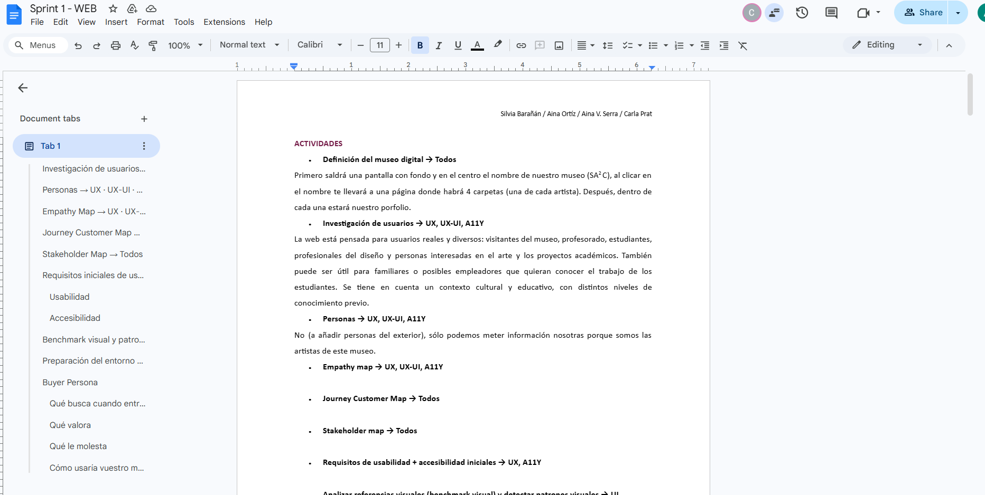Click the undo arrow
This screenshot has width=985, height=495.
(78, 45)
